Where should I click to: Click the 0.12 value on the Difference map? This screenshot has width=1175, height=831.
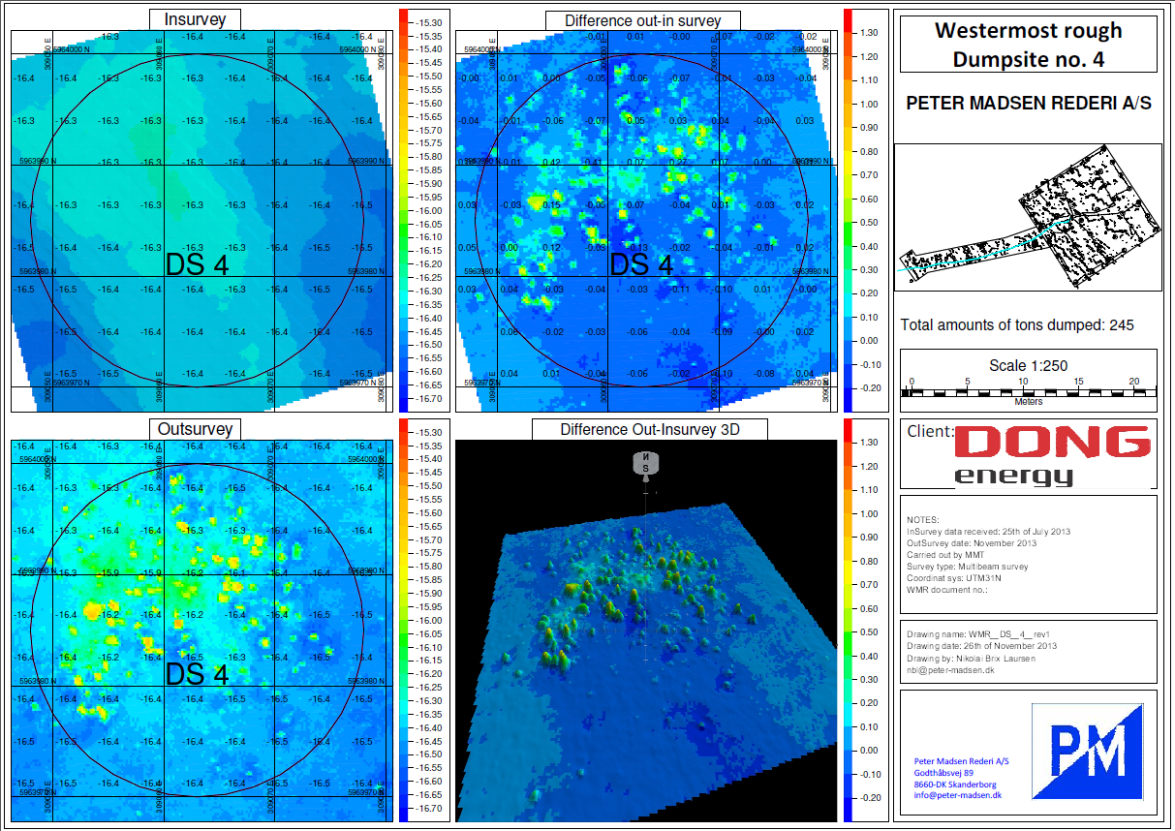[x=551, y=247]
